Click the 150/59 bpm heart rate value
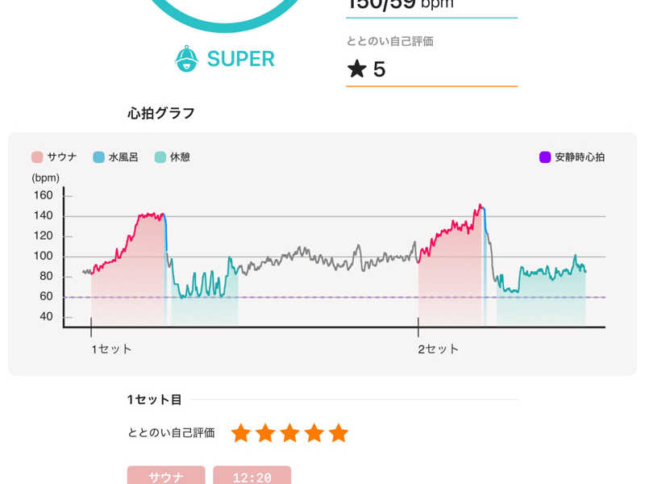Viewport: 645px width, 484px height. [401, 5]
